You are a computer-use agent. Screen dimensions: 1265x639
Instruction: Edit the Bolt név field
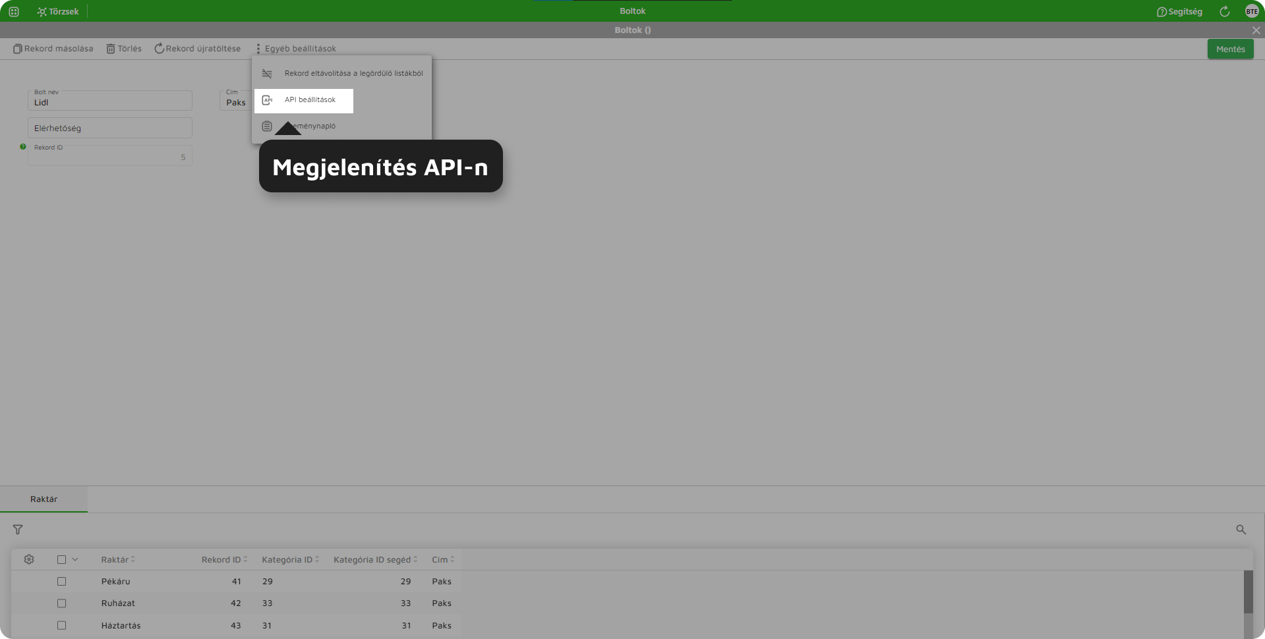click(x=110, y=100)
